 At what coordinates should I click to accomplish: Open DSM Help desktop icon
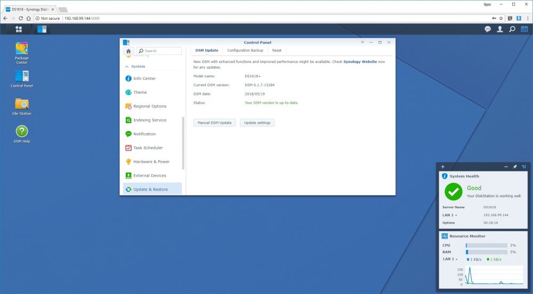[22, 134]
